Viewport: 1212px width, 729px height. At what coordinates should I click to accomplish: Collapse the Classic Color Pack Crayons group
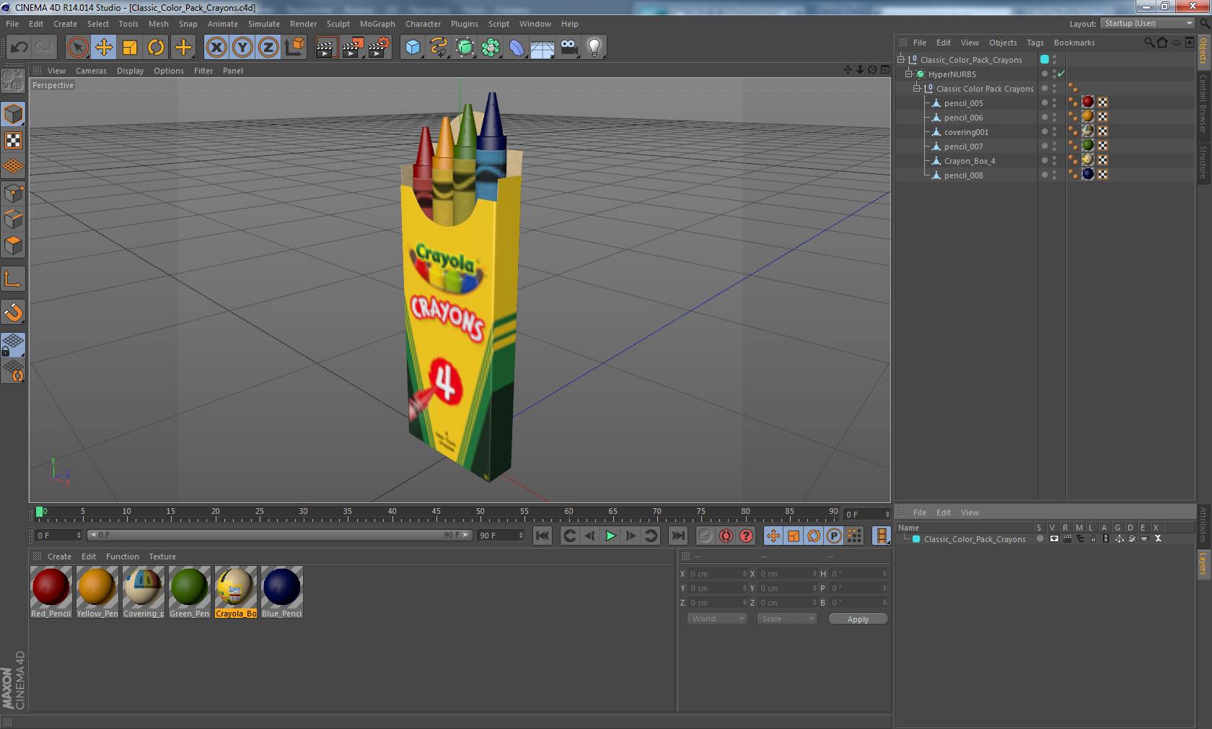coord(917,88)
